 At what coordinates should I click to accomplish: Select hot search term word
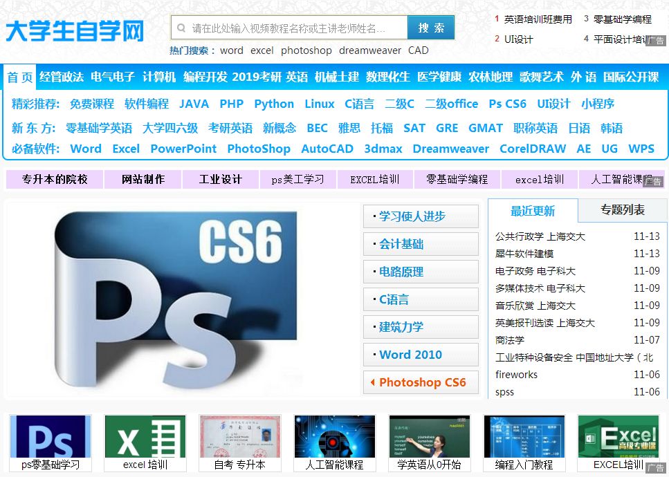(x=232, y=50)
